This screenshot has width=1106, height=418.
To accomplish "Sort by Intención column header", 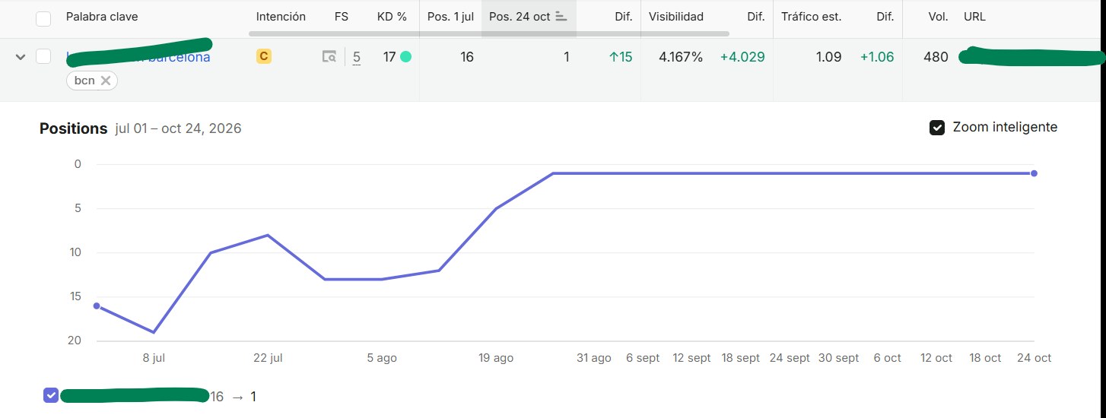I will click(x=281, y=17).
